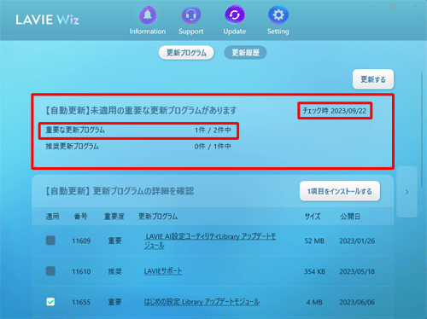
Task: Click the 4 MB size value
Action: (314, 302)
